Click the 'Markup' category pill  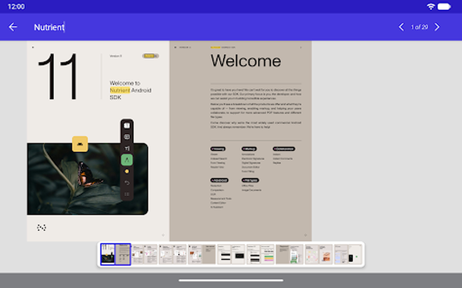[249, 149]
